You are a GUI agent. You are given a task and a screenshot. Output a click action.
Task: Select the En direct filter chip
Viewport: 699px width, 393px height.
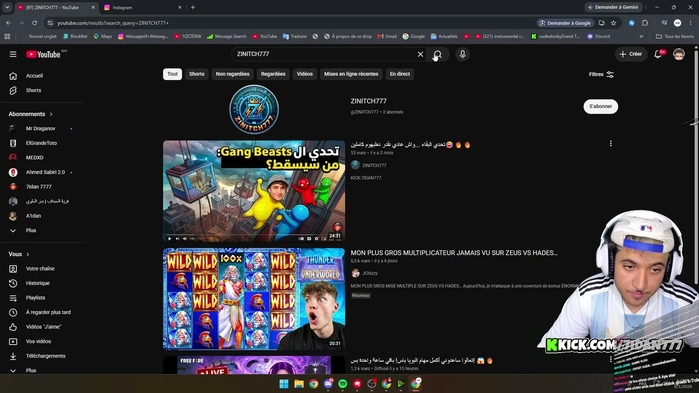[x=400, y=74]
